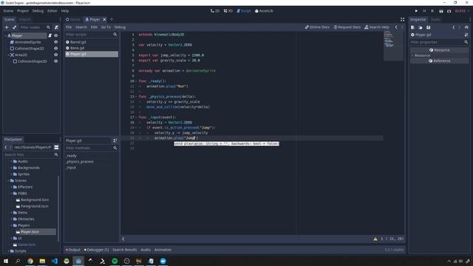Go back in FileSystem path history

[x=6, y=147]
